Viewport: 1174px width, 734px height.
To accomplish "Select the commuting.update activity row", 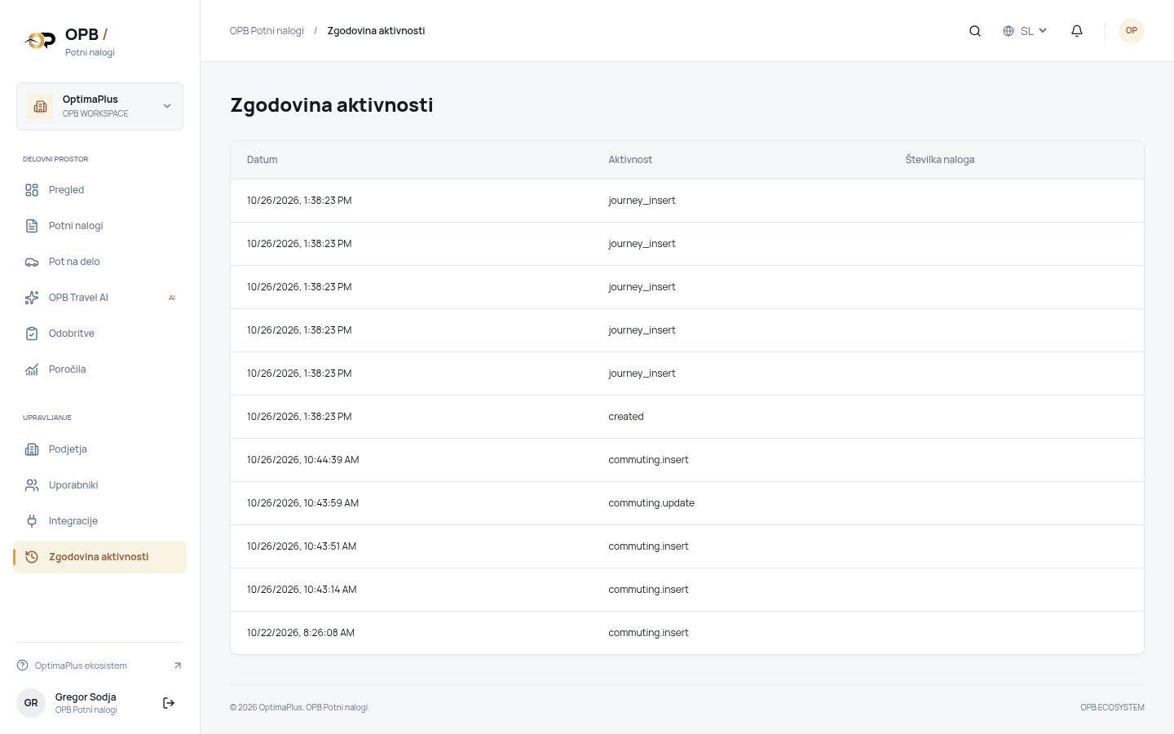I will pos(687,503).
